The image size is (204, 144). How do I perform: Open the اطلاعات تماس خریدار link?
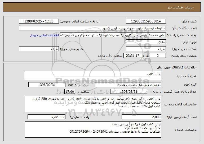pos(45,35)
